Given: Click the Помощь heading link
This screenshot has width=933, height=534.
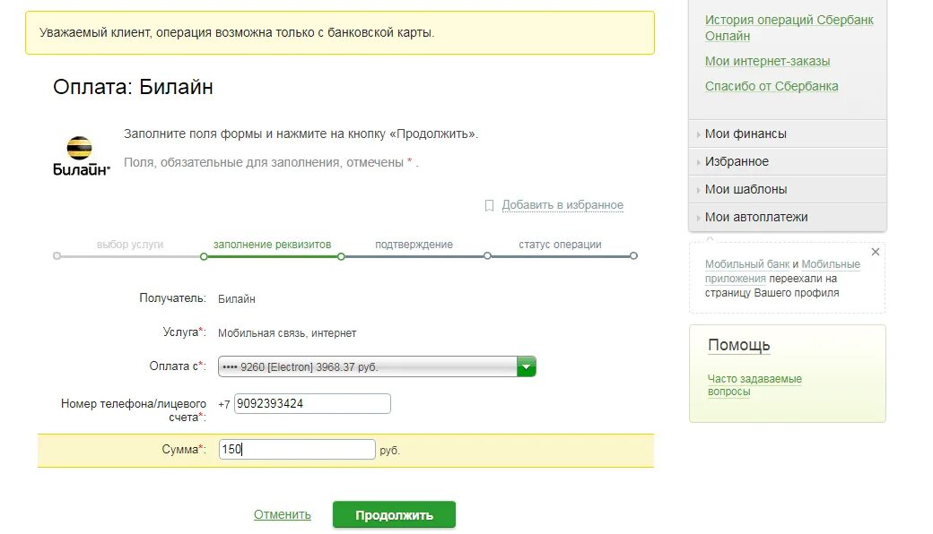Looking at the screenshot, I should click(x=739, y=345).
